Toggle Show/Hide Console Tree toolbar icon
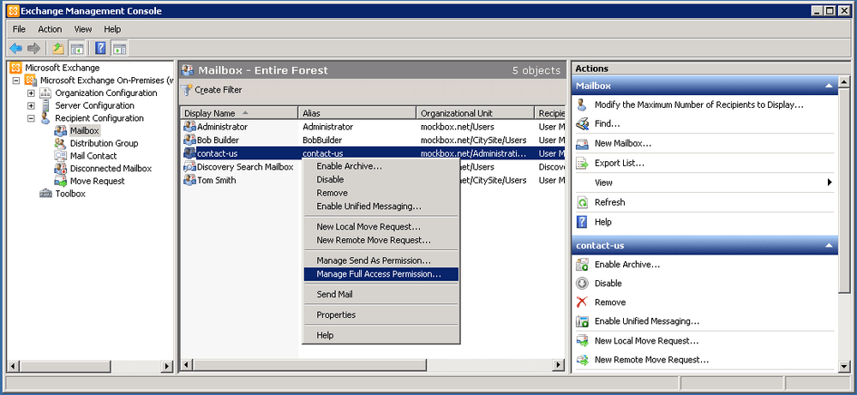This screenshot has height=395, width=857. (x=77, y=48)
